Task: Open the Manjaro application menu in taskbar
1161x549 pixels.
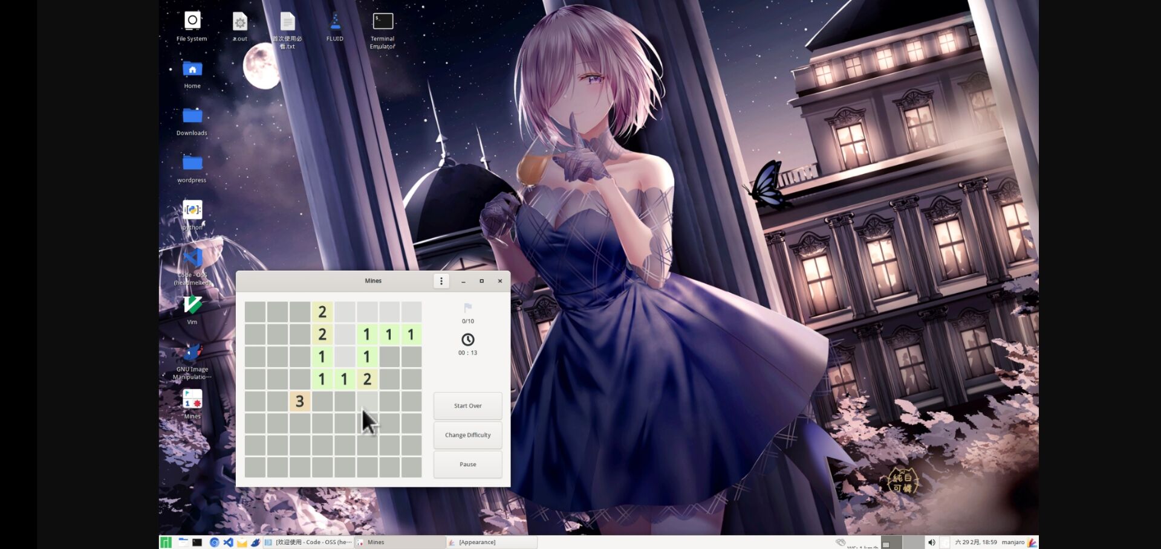Action: 166,542
